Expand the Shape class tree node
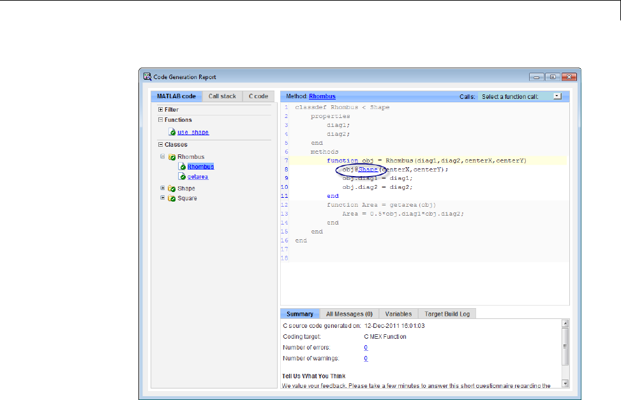Viewport: 621px width, 400px height. point(163,189)
